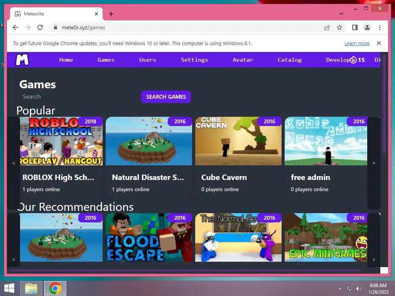Viewport: 395px width, 296px height.
Task: Open the free admin game thumbnail
Action: point(326,141)
